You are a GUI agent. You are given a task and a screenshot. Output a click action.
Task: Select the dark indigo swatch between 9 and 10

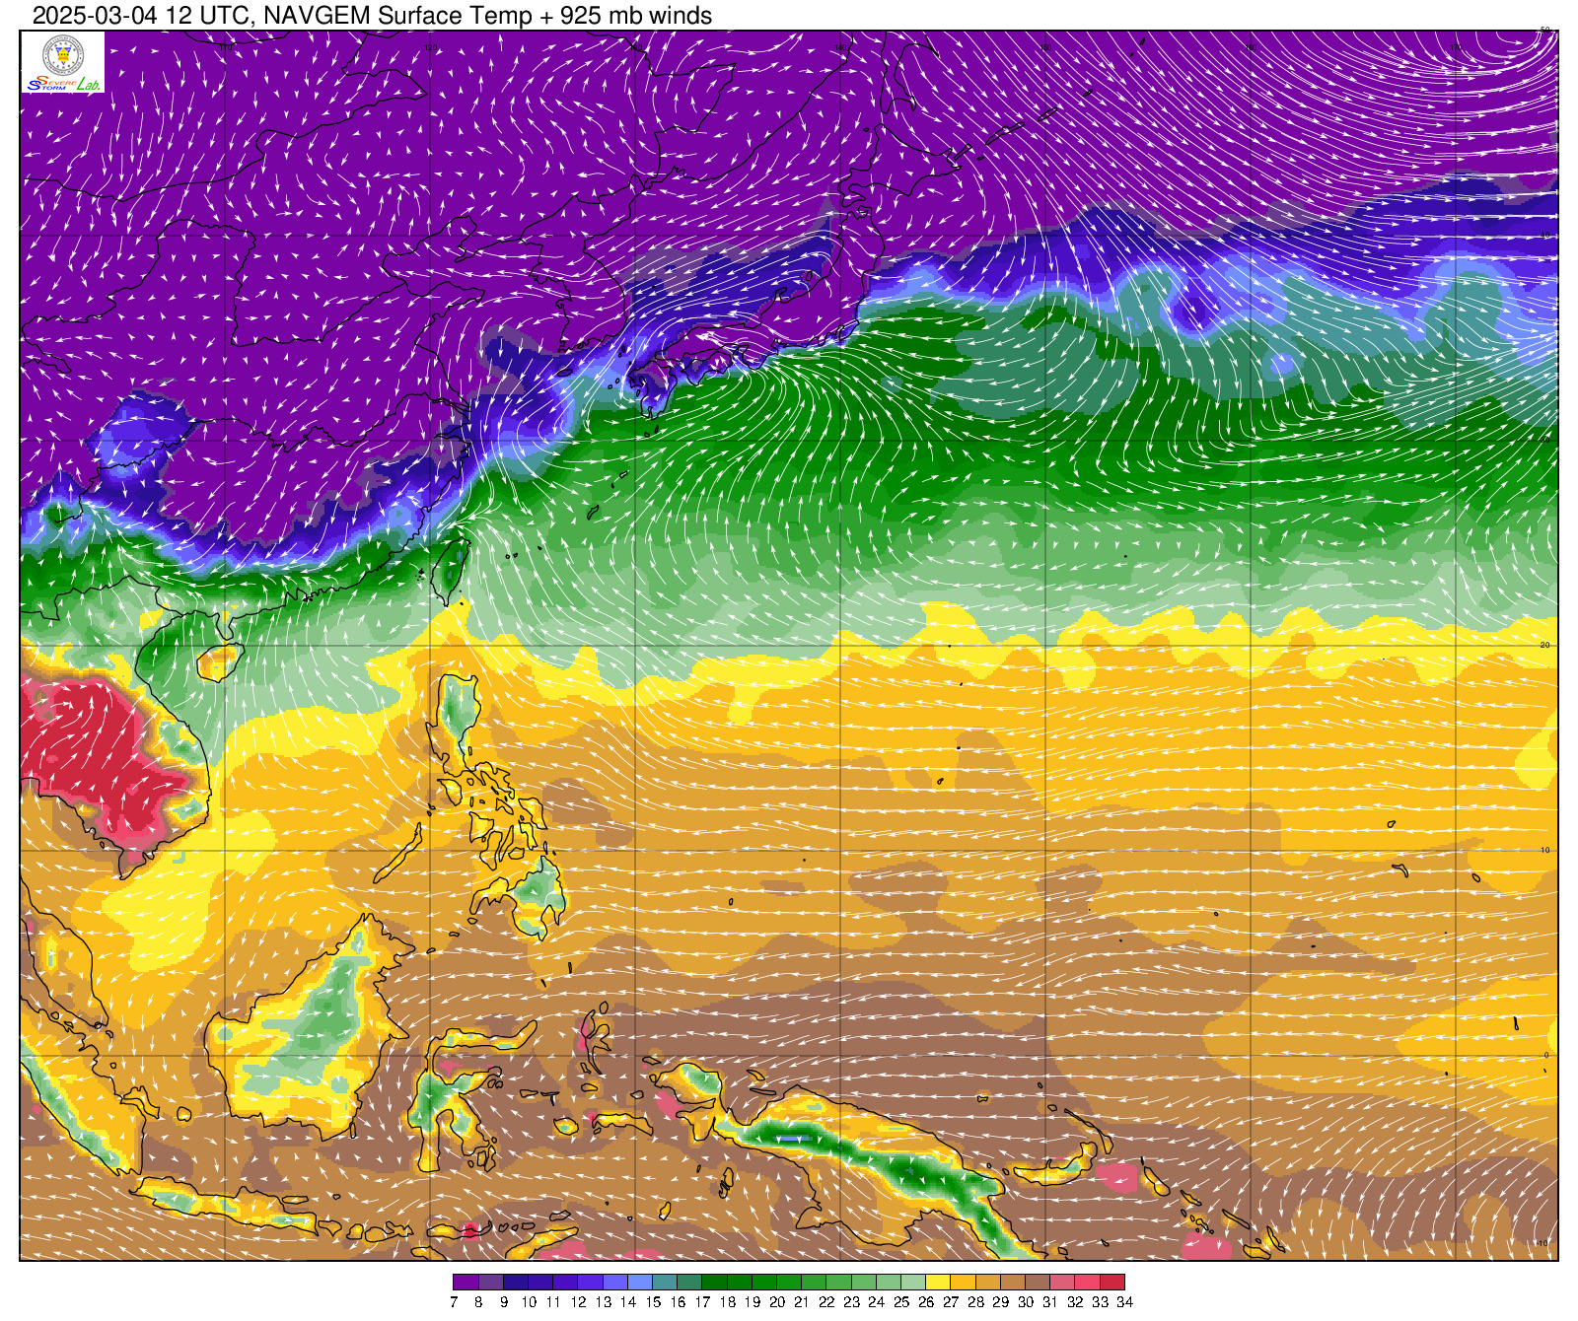pyautogui.click(x=515, y=1282)
